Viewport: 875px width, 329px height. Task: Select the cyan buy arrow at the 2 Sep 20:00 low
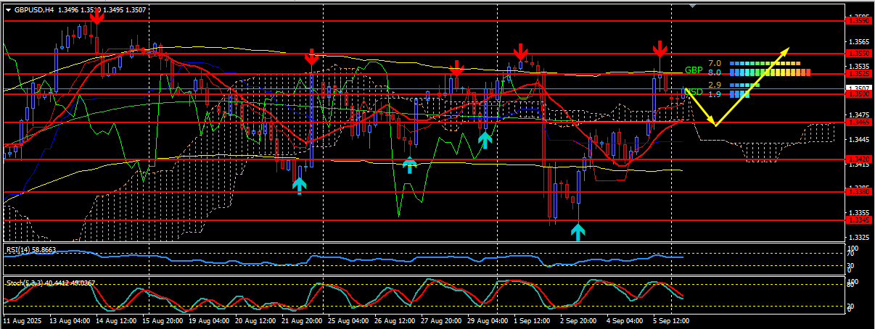pyautogui.click(x=578, y=232)
